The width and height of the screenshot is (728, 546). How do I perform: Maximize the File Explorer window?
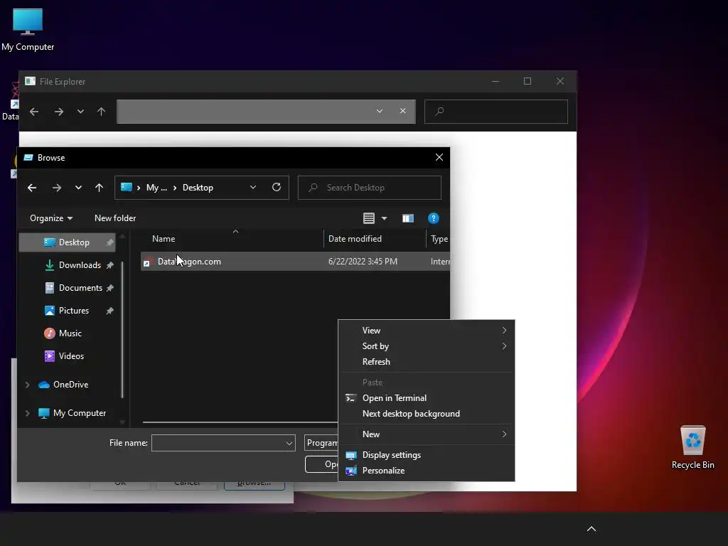click(x=528, y=81)
